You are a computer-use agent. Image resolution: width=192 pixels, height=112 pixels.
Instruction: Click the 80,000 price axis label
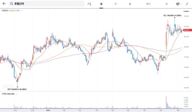click(186, 47)
